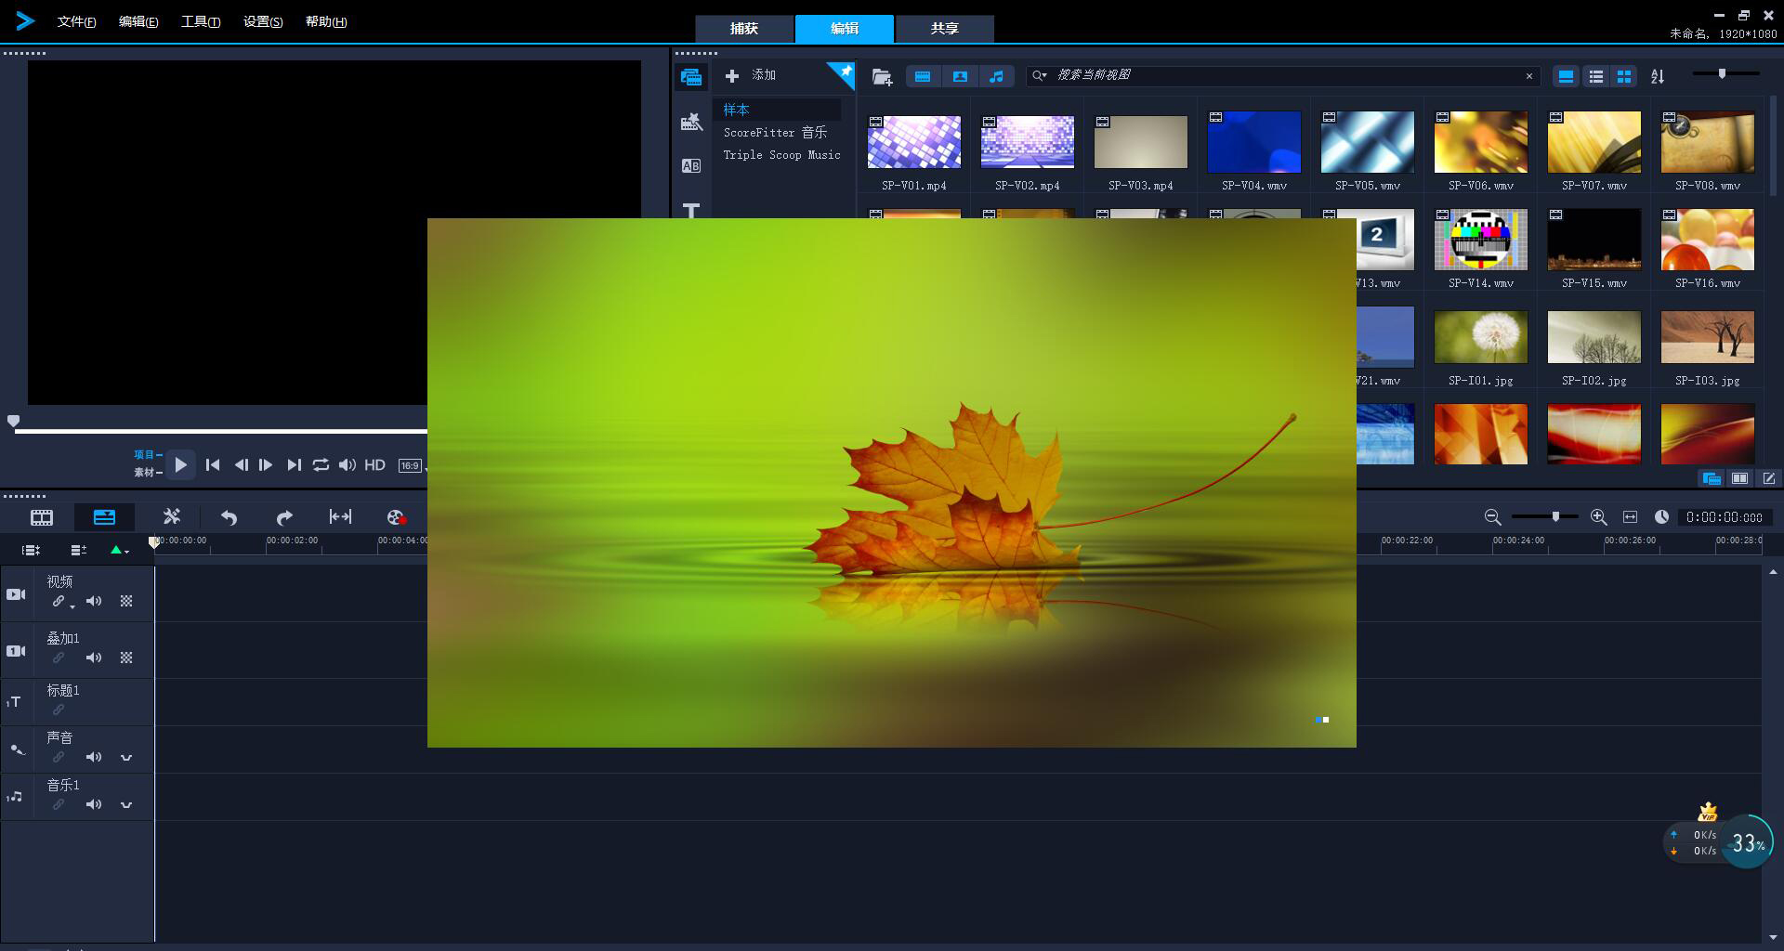Open the instant project library icon
The width and height of the screenshot is (1784, 951).
click(690, 122)
